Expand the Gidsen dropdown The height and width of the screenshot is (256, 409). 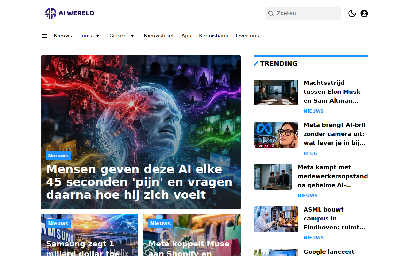click(122, 36)
